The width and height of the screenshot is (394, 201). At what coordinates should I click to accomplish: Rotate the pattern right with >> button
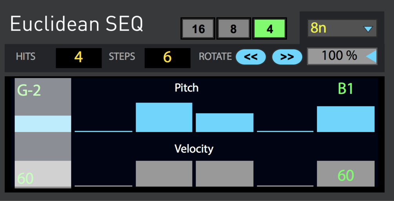pyautogui.click(x=287, y=57)
